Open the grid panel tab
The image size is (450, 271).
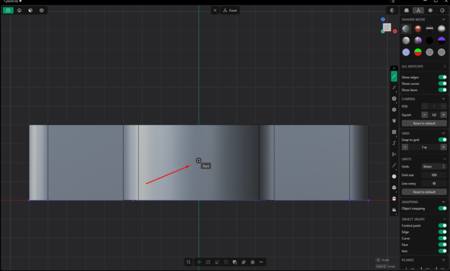pos(406,11)
